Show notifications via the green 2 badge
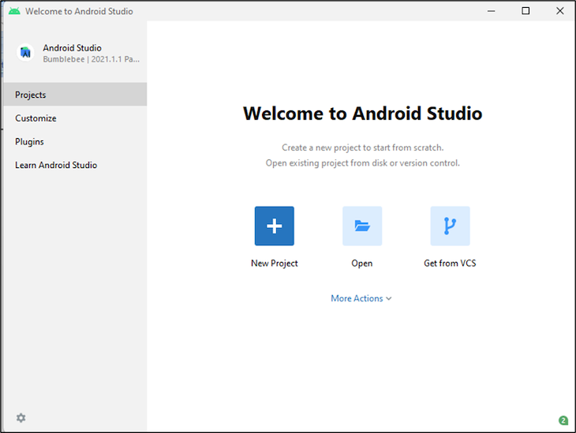The image size is (576, 433). [563, 420]
